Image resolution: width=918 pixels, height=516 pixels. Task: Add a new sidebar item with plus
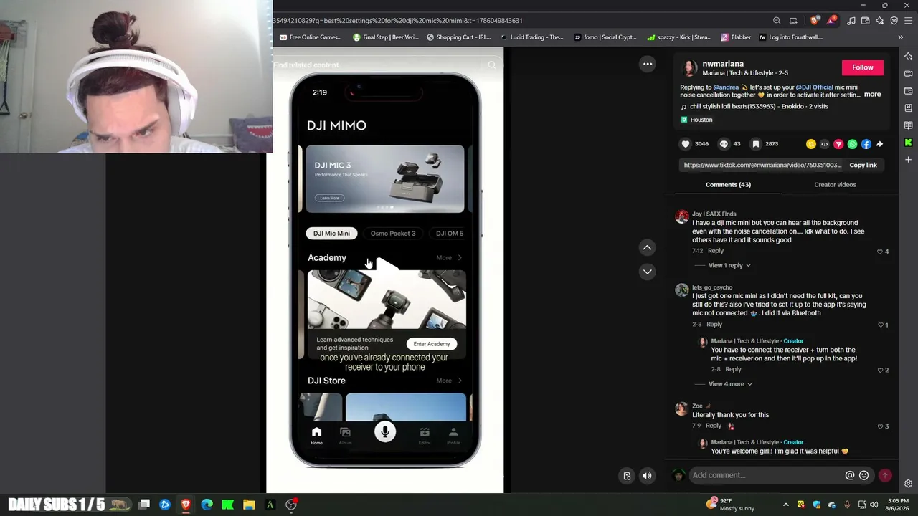point(909,160)
